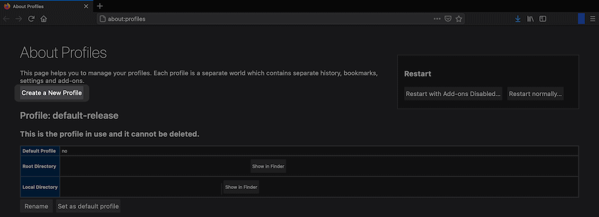Show Root Directory in Finder
This screenshot has height=217, width=599.
point(268,166)
